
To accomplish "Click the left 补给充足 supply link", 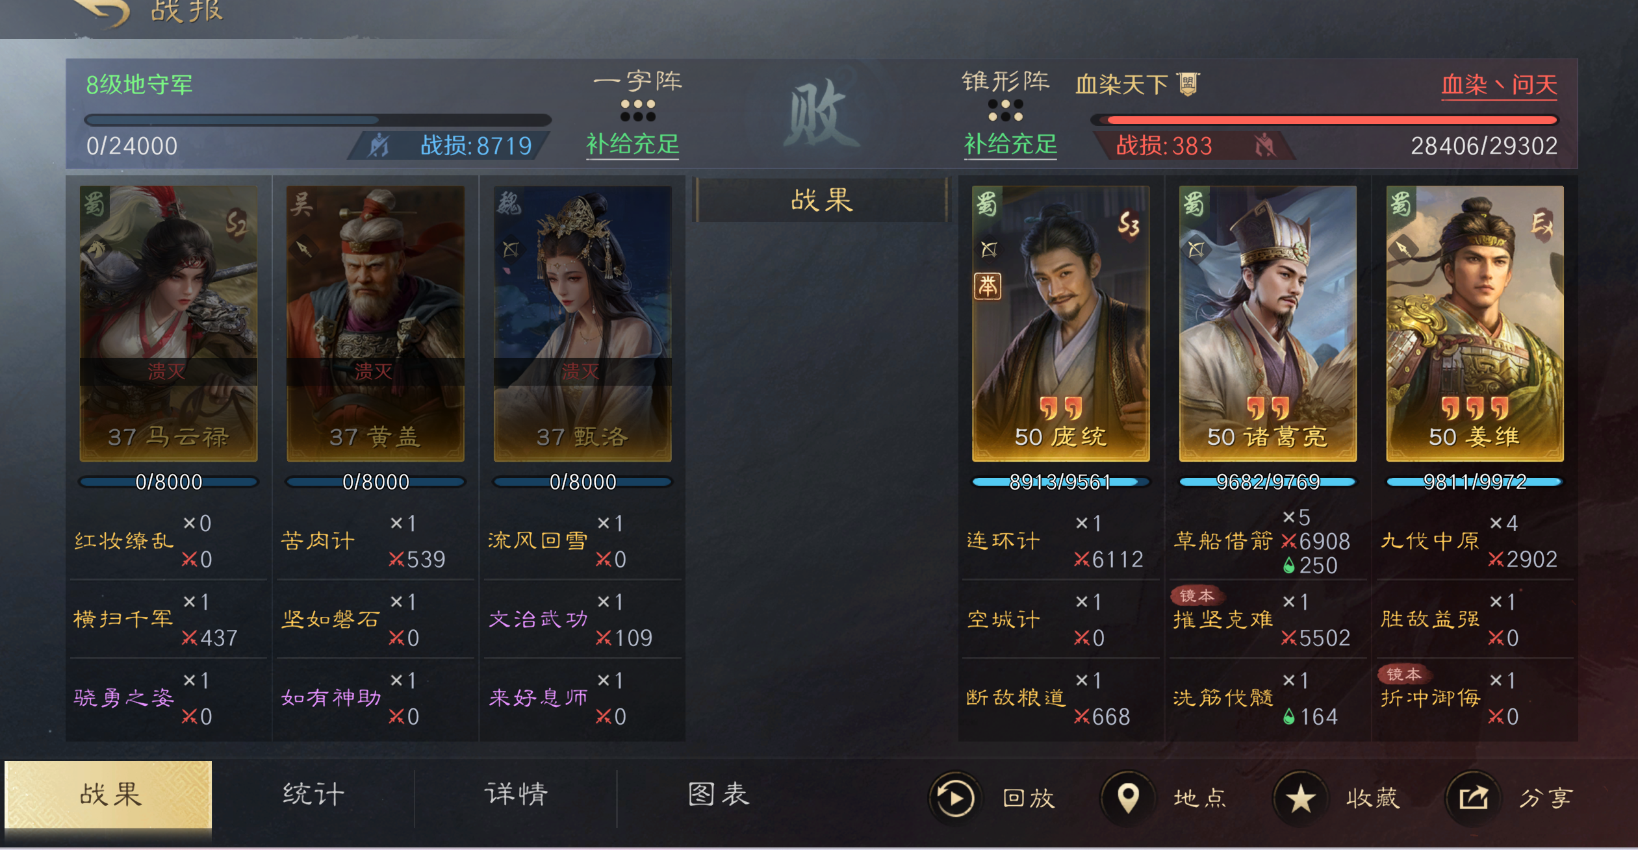I will 633,144.
